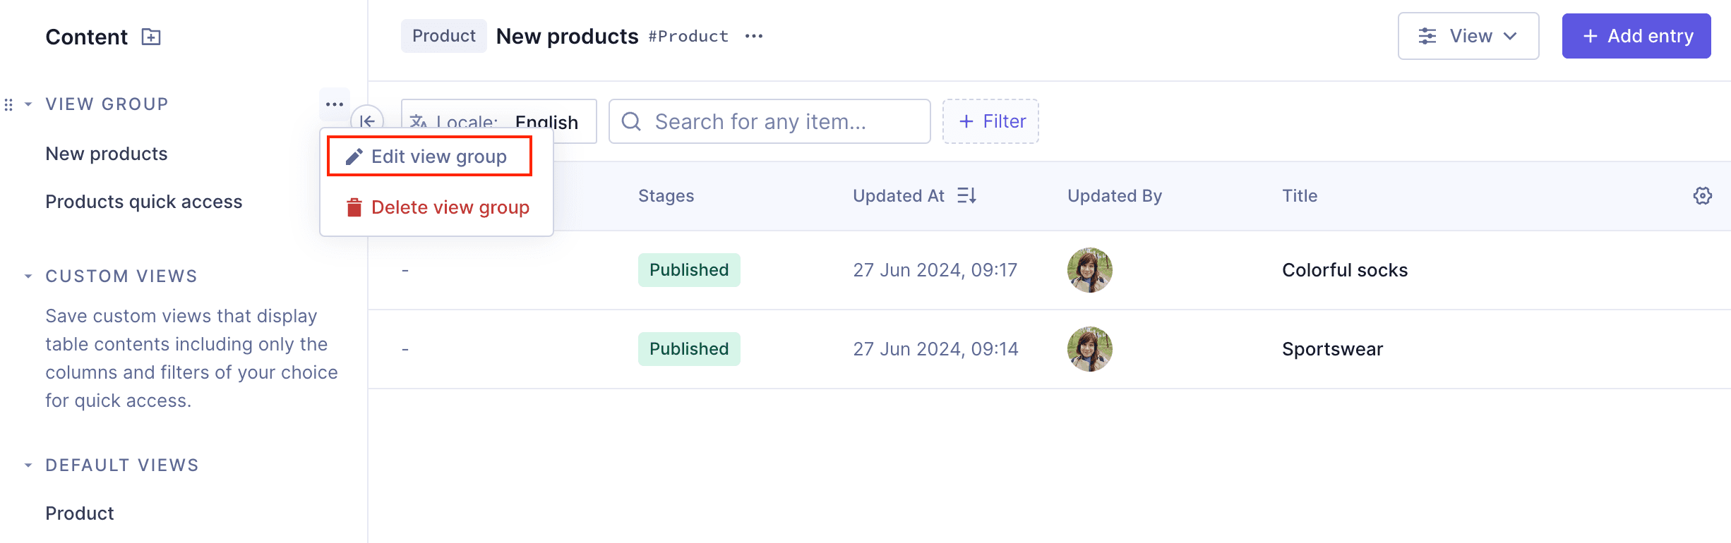Select Delete view group from the menu
The height and width of the screenshot is (543, 1731).
click(450, 207)
